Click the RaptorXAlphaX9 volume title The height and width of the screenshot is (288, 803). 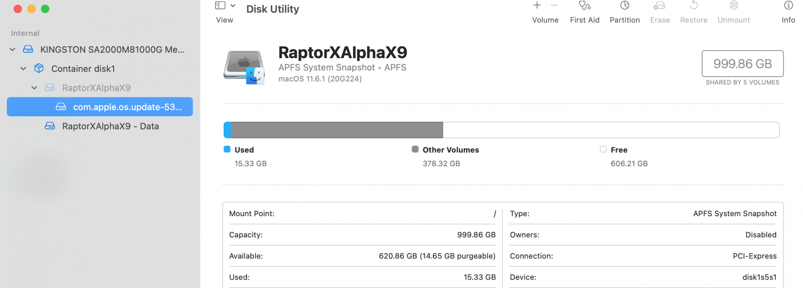[343, 53]
